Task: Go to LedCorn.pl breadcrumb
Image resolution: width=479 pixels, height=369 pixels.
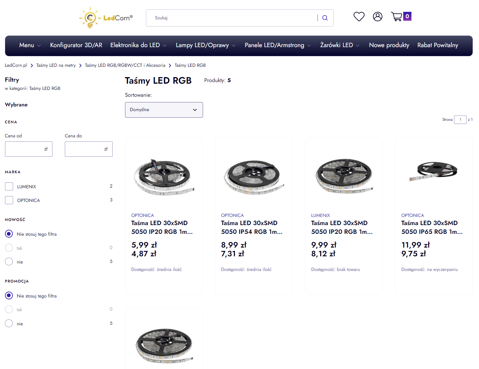Action: point(16,65)
